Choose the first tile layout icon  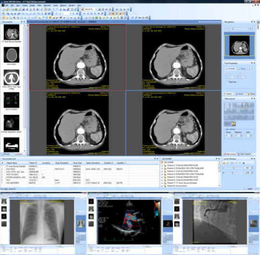(226, 105)
